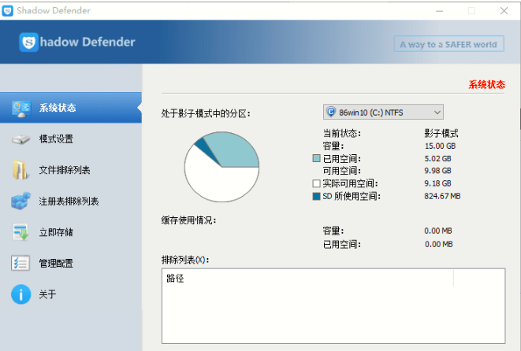Click the SD 所使用空间 dark blue swatch

316,196
